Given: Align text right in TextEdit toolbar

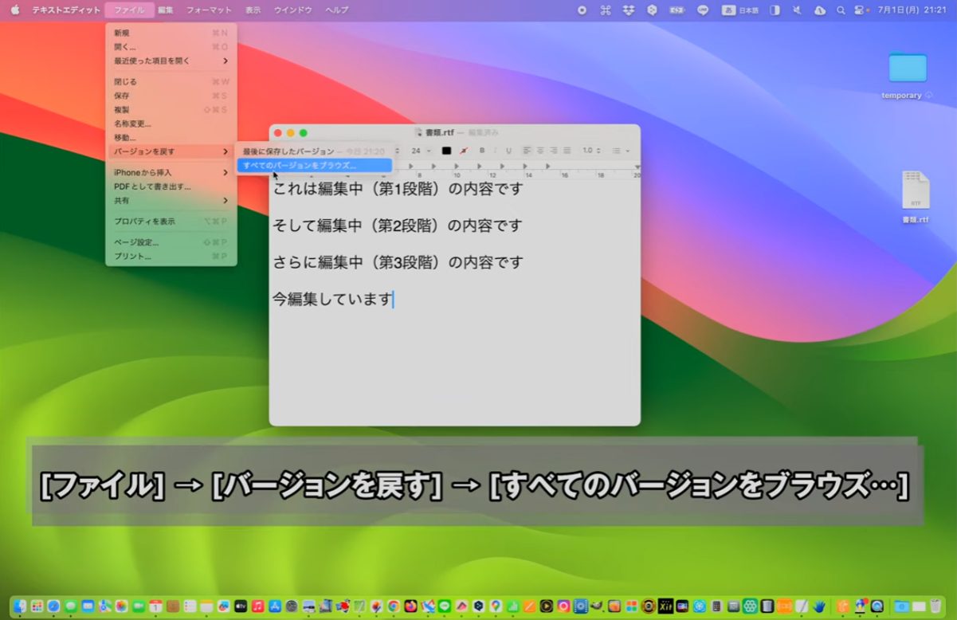Looking at the screenshot, I should click(x=554, y=151).
